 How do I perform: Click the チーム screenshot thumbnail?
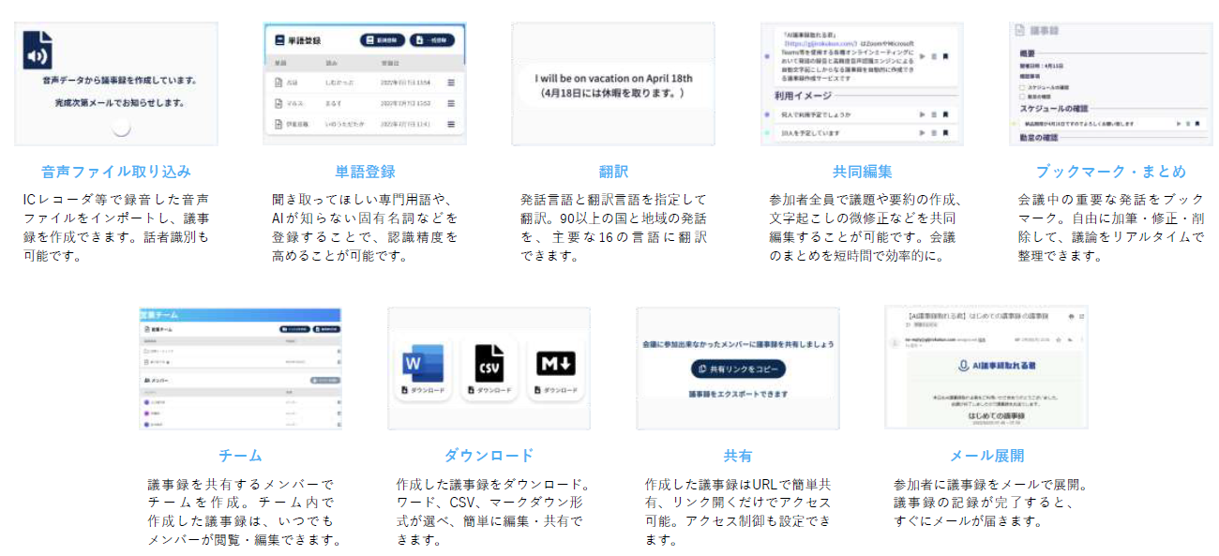[x=240, y=368]
